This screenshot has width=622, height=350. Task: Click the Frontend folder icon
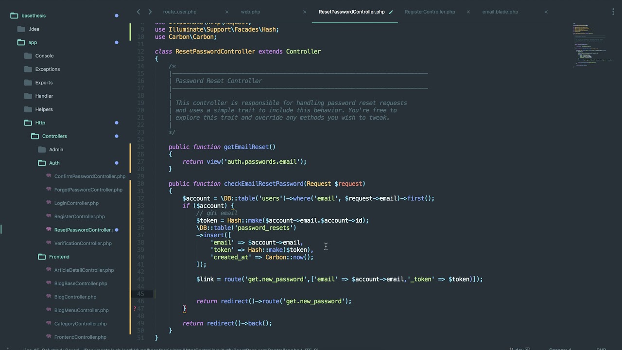click(x=42, y=257)
